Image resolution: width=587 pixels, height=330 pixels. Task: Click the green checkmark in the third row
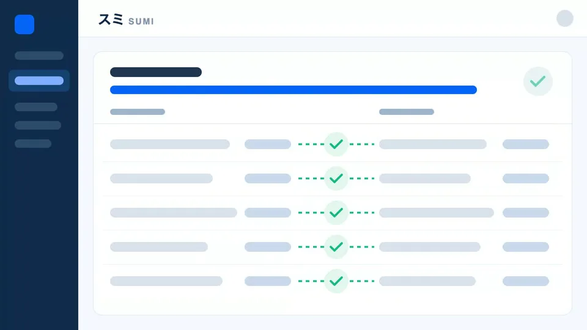click(336, 213)
